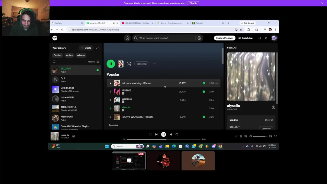Switch to the YouTube browser tab
The image size is (327, 184).
67,23
